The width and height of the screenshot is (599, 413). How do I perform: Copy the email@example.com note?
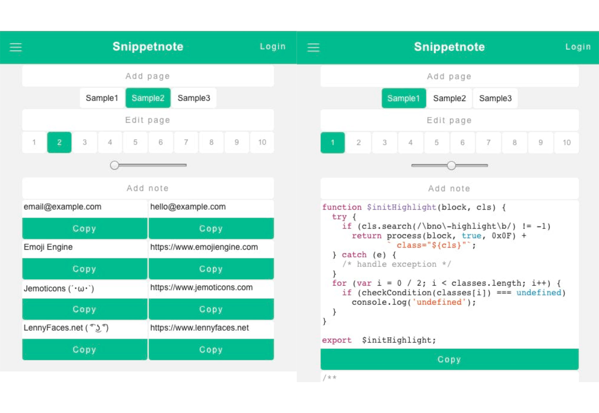85,228
